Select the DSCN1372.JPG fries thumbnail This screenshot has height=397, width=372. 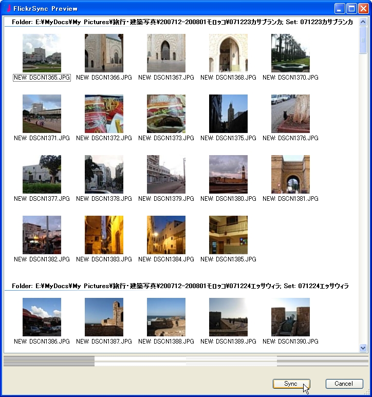[104, 114]
